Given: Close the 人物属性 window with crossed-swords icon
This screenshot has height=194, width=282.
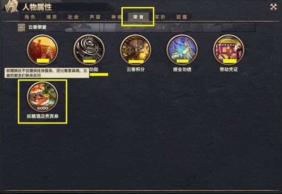Looking at the screenshot, I should click(273, 7).
